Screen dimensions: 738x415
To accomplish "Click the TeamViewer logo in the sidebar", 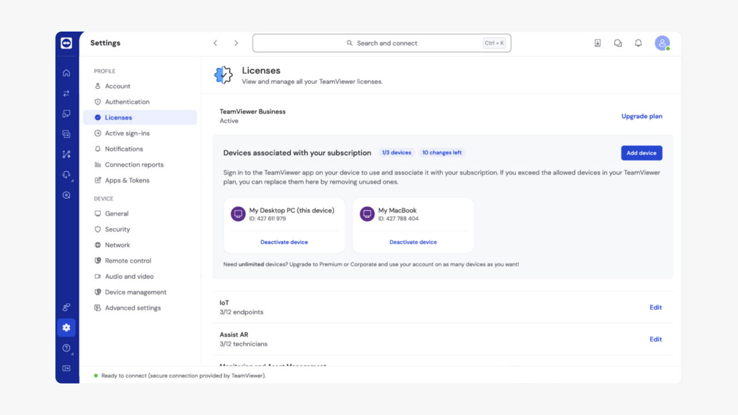I will click(x=66, y=43).
